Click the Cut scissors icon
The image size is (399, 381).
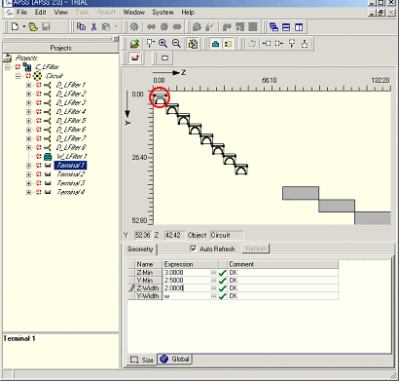[94, 26]
